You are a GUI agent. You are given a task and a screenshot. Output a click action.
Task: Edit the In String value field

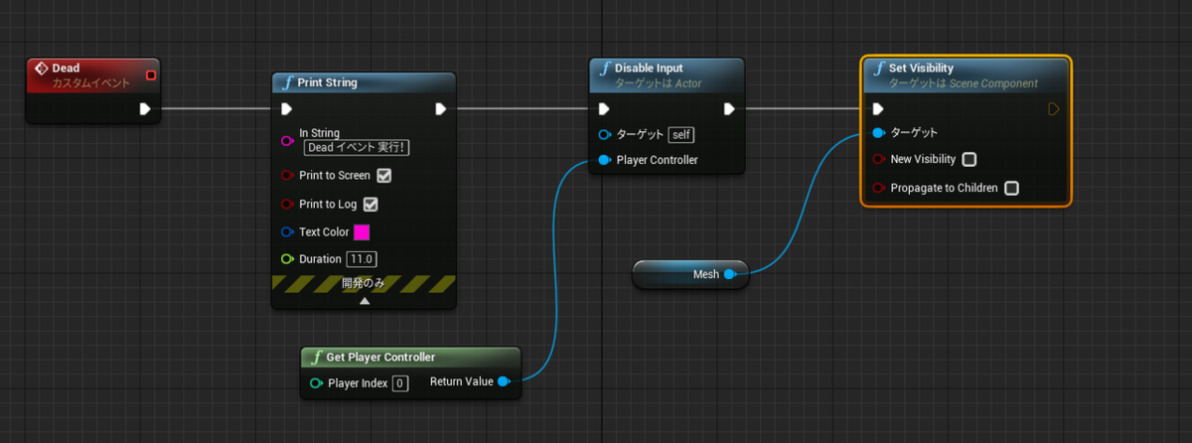tap(358, 148)
